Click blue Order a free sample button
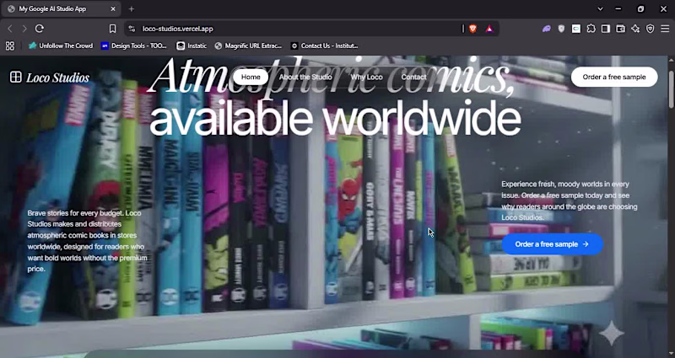Image resolution: width=675 pixels, height=358 pixels. 553,244
